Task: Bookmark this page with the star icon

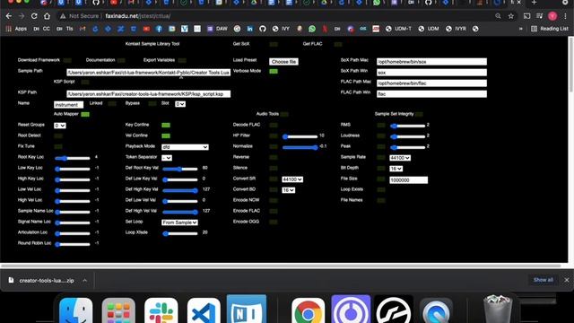Action: pos(510,16)
